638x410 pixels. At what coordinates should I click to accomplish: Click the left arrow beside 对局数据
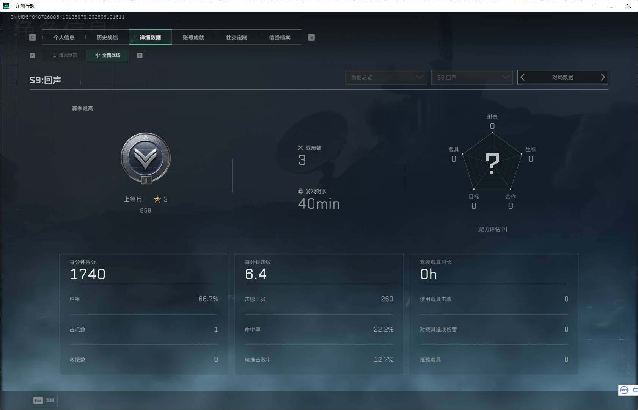[x=523, y=77]
